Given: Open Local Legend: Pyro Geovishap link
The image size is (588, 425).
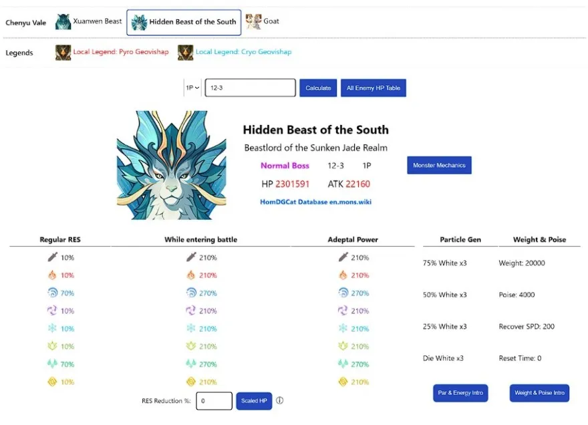Looking at the screenshot, I should point(120,52).
